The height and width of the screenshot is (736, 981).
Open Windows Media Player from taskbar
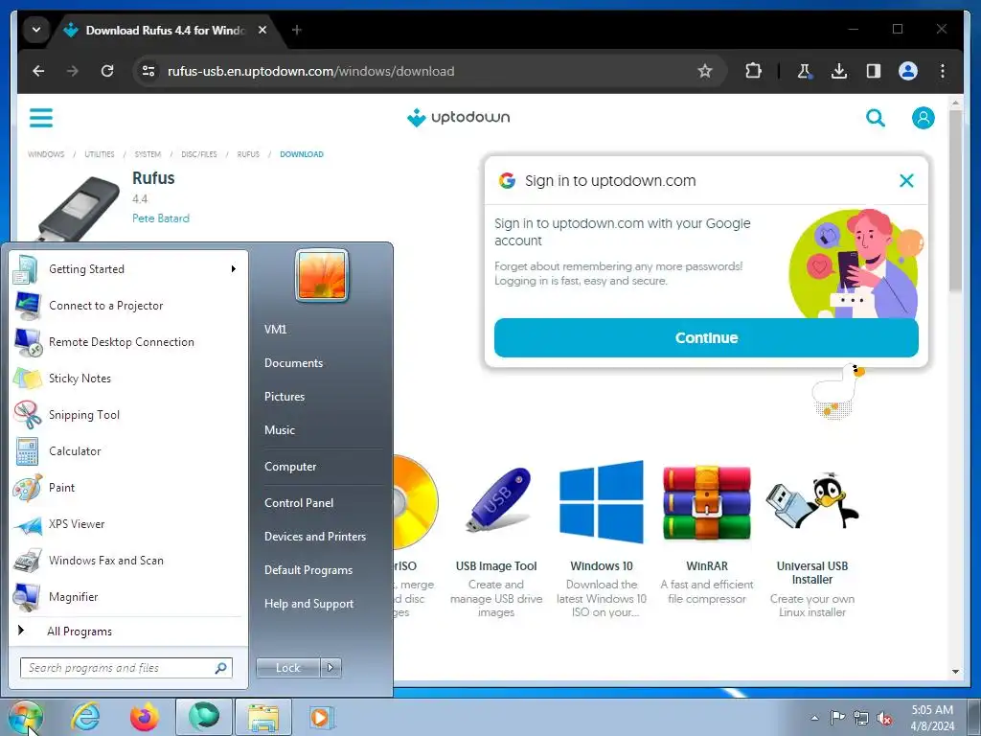pyautogui.click(x=322, y=717)
